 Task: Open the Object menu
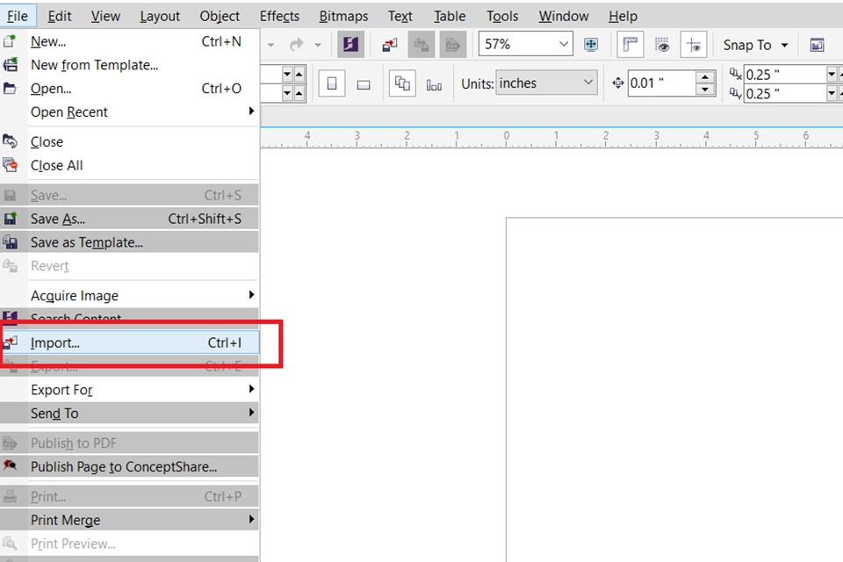(220, 16)
